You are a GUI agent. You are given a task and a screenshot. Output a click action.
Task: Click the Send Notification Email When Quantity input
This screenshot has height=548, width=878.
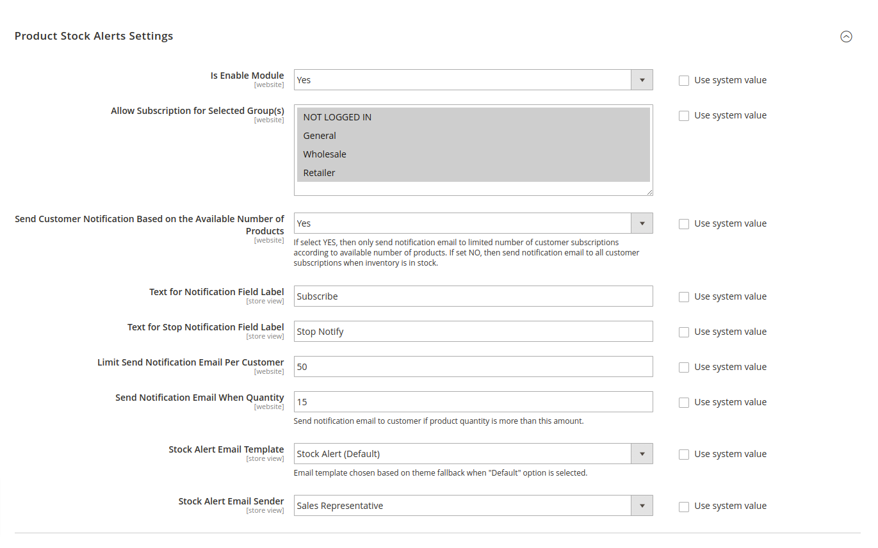coord(473,402)
